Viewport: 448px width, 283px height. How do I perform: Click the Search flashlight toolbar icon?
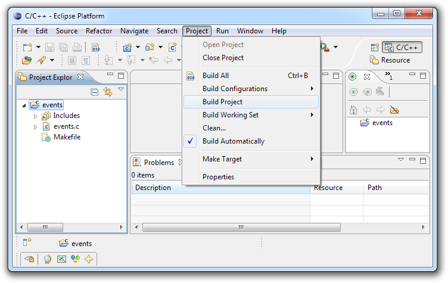(42, 60)
